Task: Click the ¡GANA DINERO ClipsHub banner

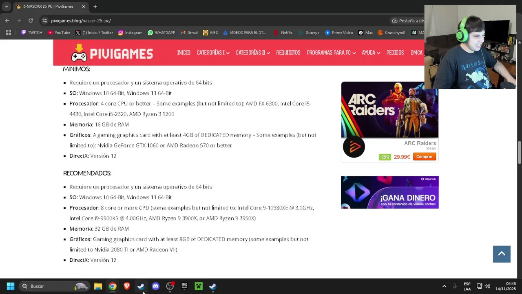Action: [x=389, y=192]
